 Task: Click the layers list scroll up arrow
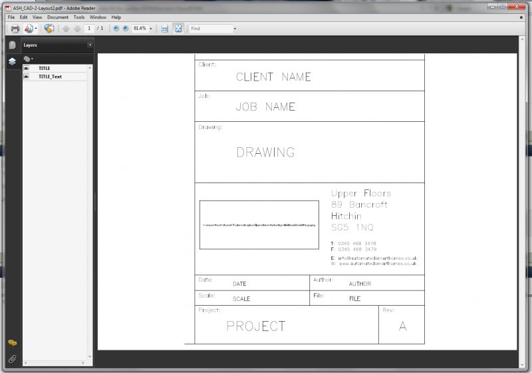pos(90,68)
